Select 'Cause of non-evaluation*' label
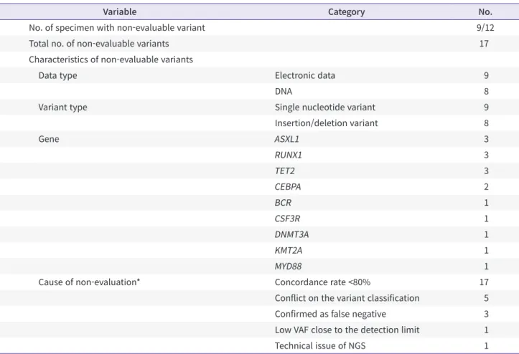The image size is (519, 354). [89, 282]
